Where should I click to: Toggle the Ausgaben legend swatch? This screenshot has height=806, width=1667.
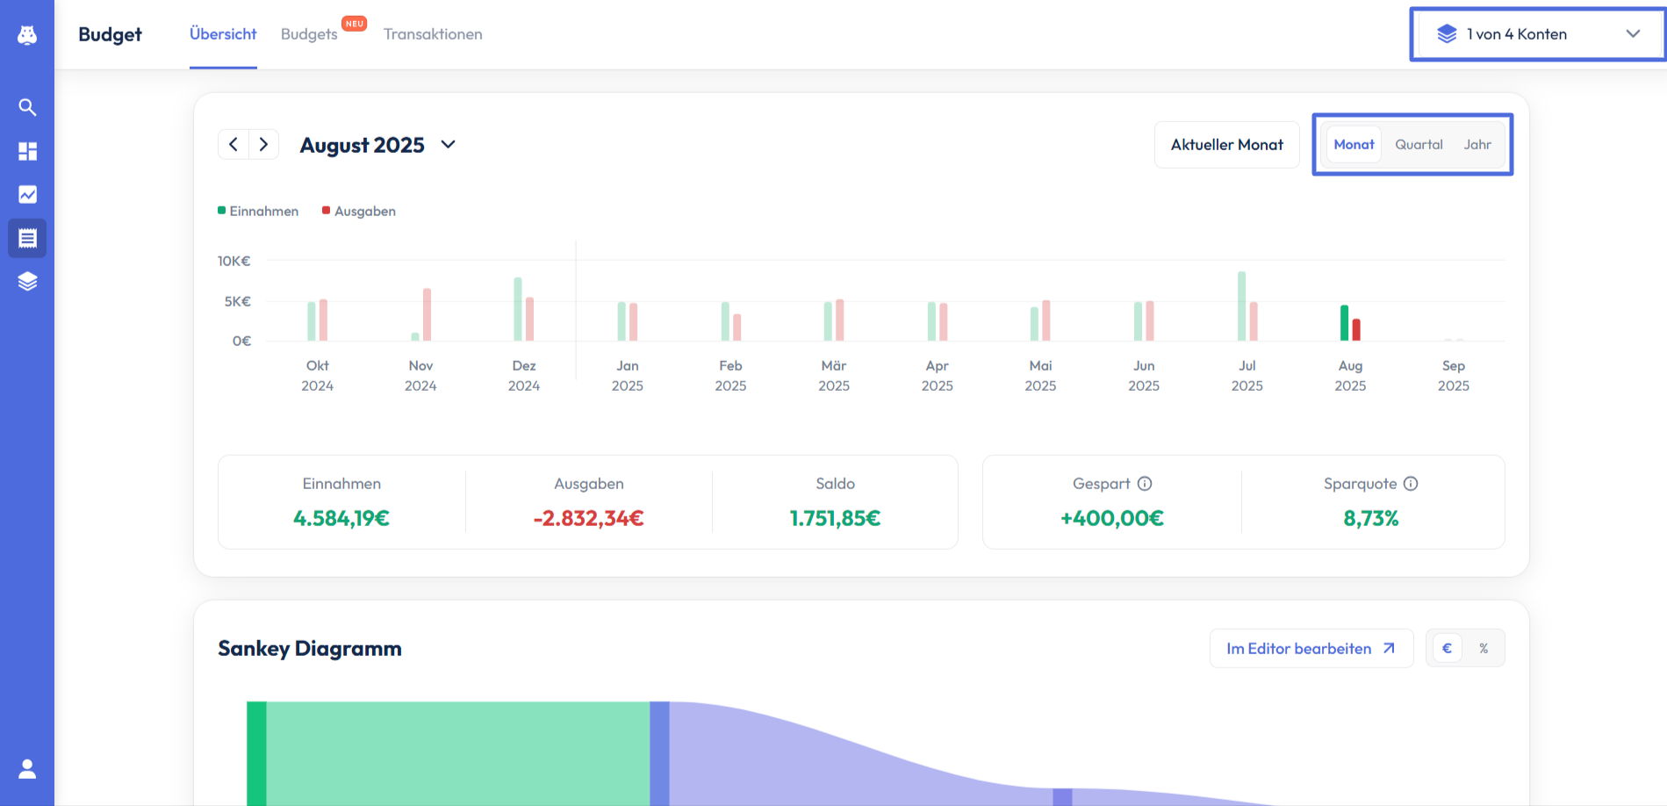(x=327, y=211)
